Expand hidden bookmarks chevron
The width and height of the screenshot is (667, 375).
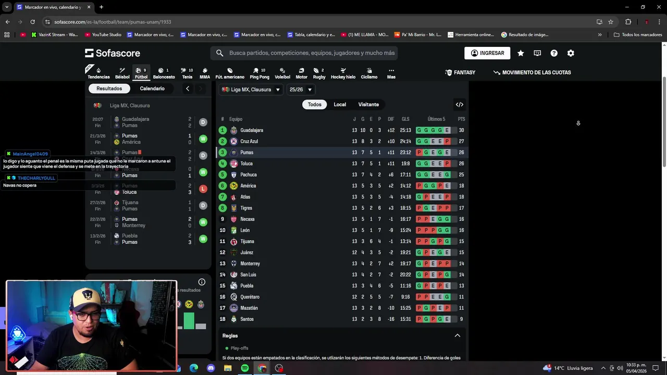[x=600, y=35]
